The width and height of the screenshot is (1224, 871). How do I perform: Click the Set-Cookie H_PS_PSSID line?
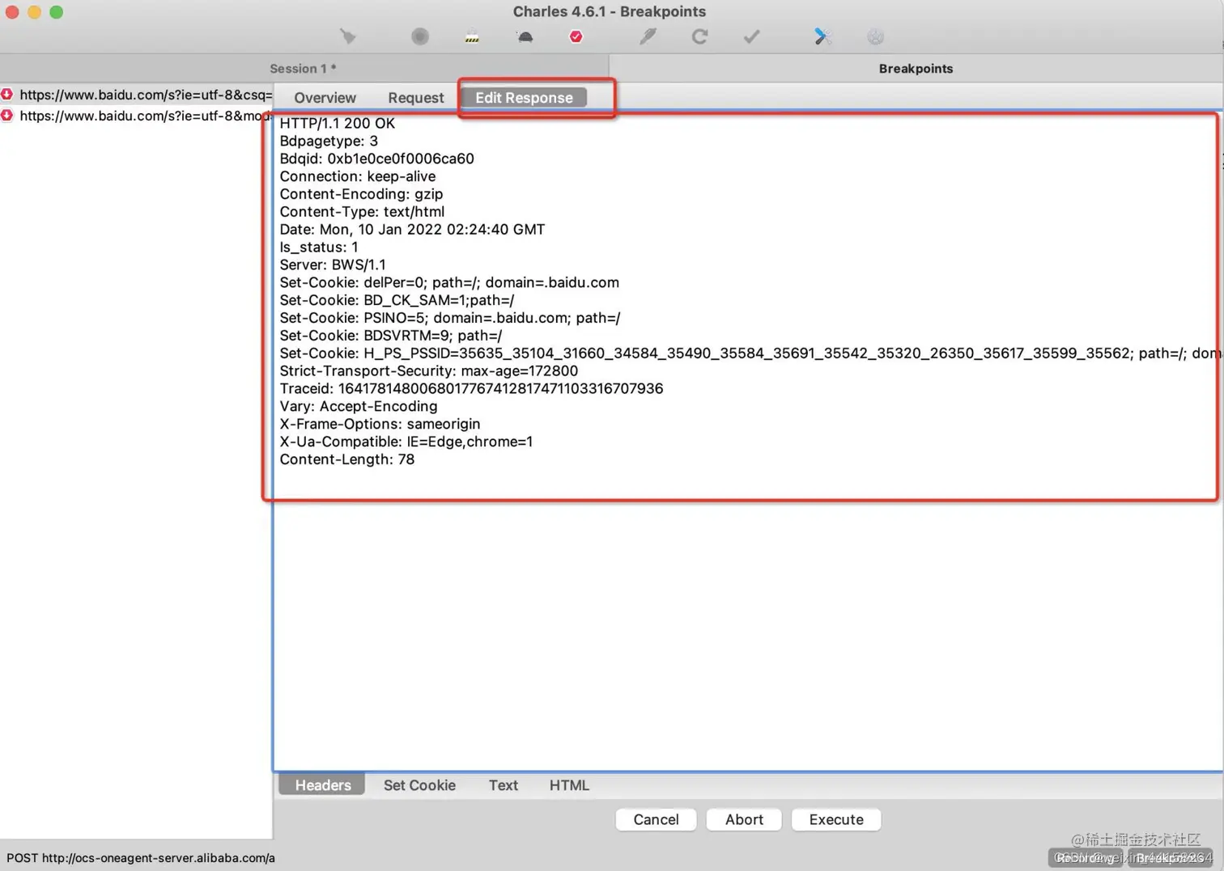[x=750, y=353]
